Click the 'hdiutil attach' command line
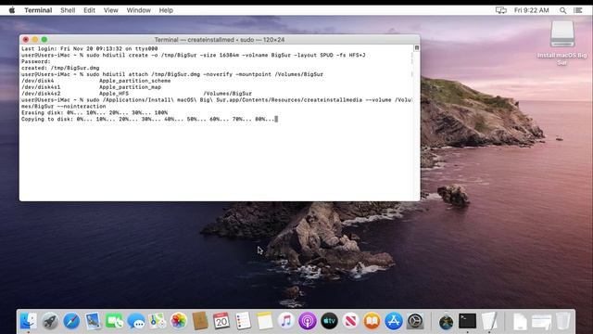Image resolution: width=593 pixels, height=334 pixels. click(172, 74)
